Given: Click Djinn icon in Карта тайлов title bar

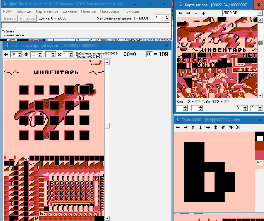Looking at the screenshot, I should [x=181, y=5].
